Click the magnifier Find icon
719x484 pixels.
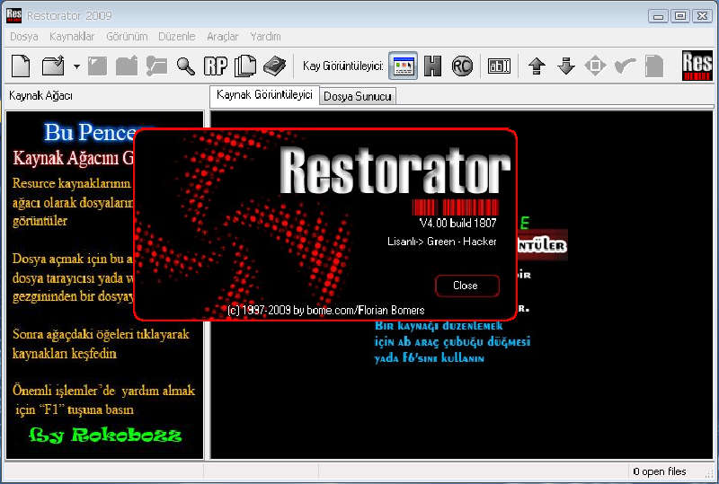coord(186,66)
